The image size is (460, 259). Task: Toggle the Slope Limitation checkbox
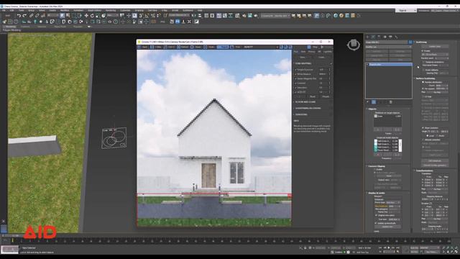(x=423, y=128)
